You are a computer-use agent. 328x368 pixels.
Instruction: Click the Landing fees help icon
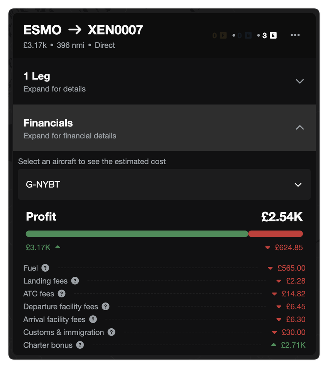coord(75,281)
